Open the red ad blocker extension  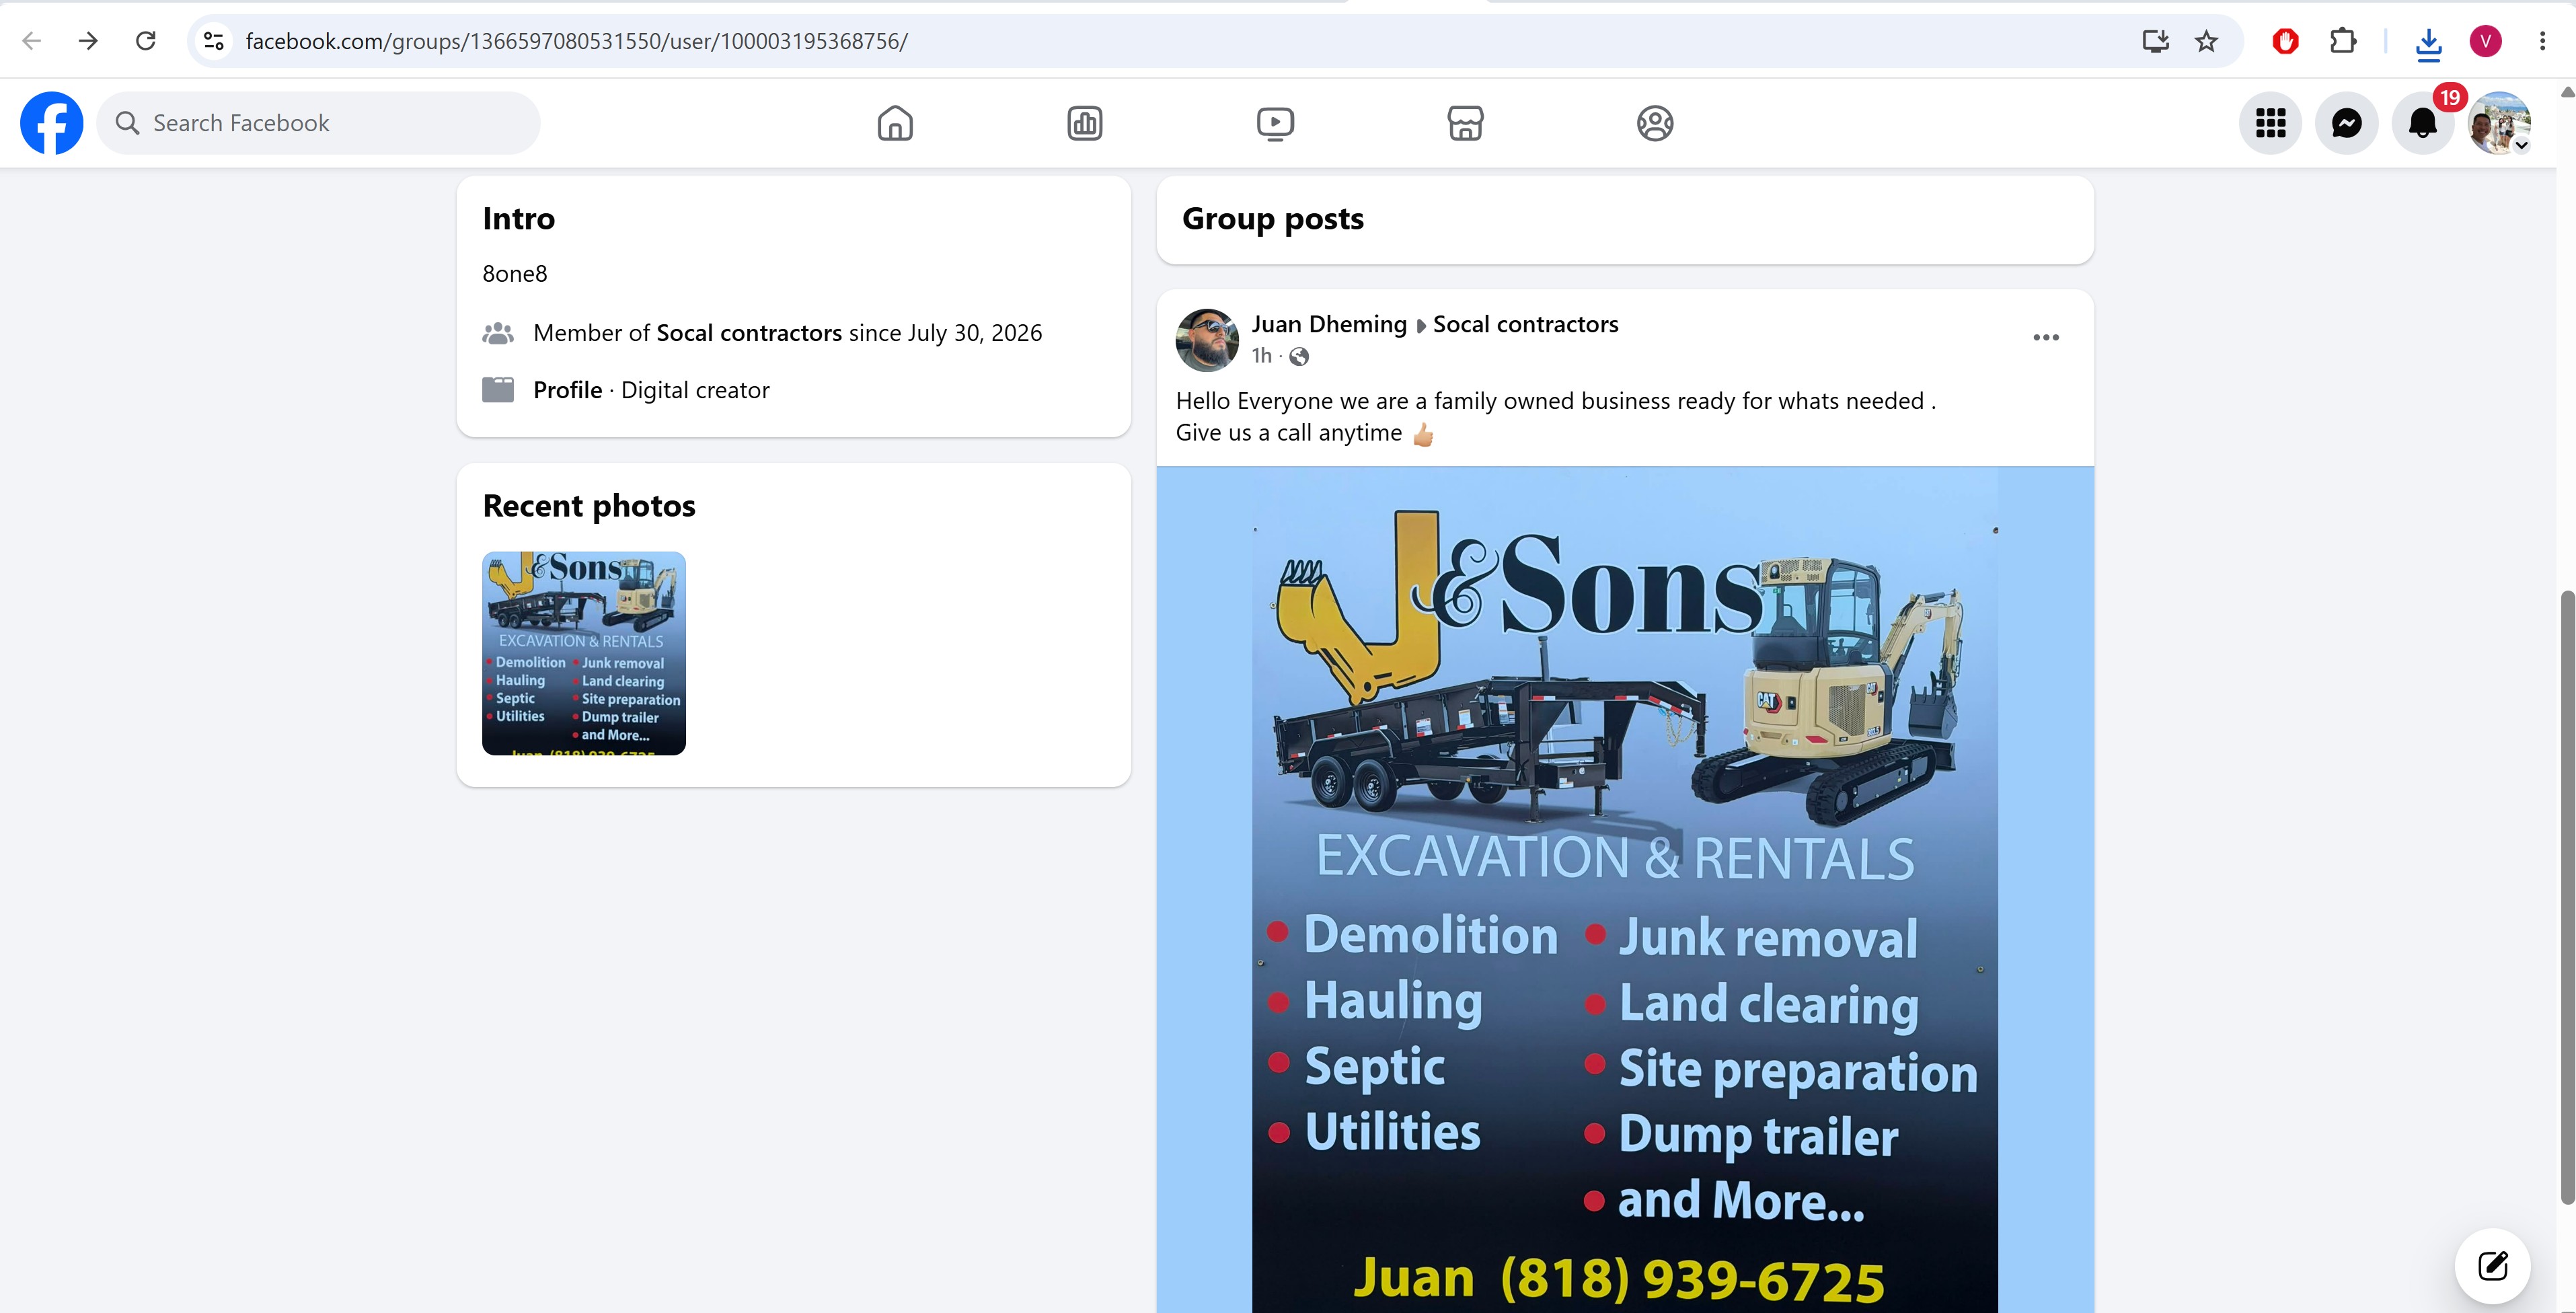[x=2286, y=41]
